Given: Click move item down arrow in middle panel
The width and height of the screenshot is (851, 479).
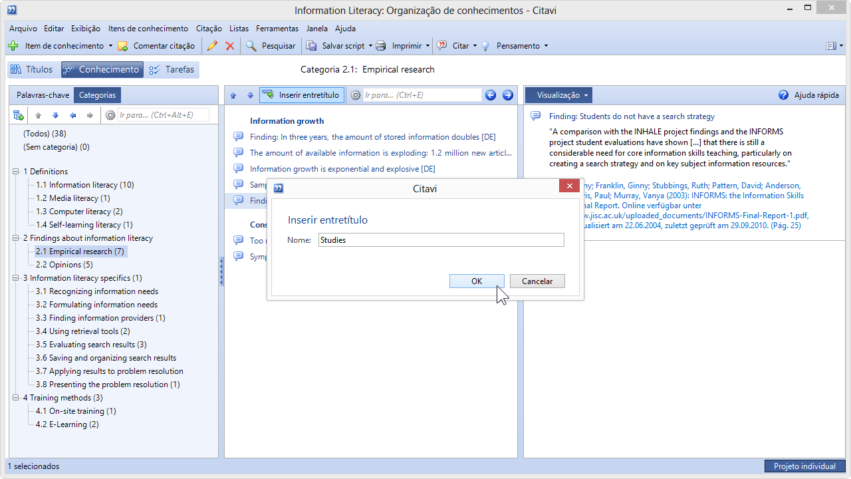Looking at the screenshot, I should point(250,95).
